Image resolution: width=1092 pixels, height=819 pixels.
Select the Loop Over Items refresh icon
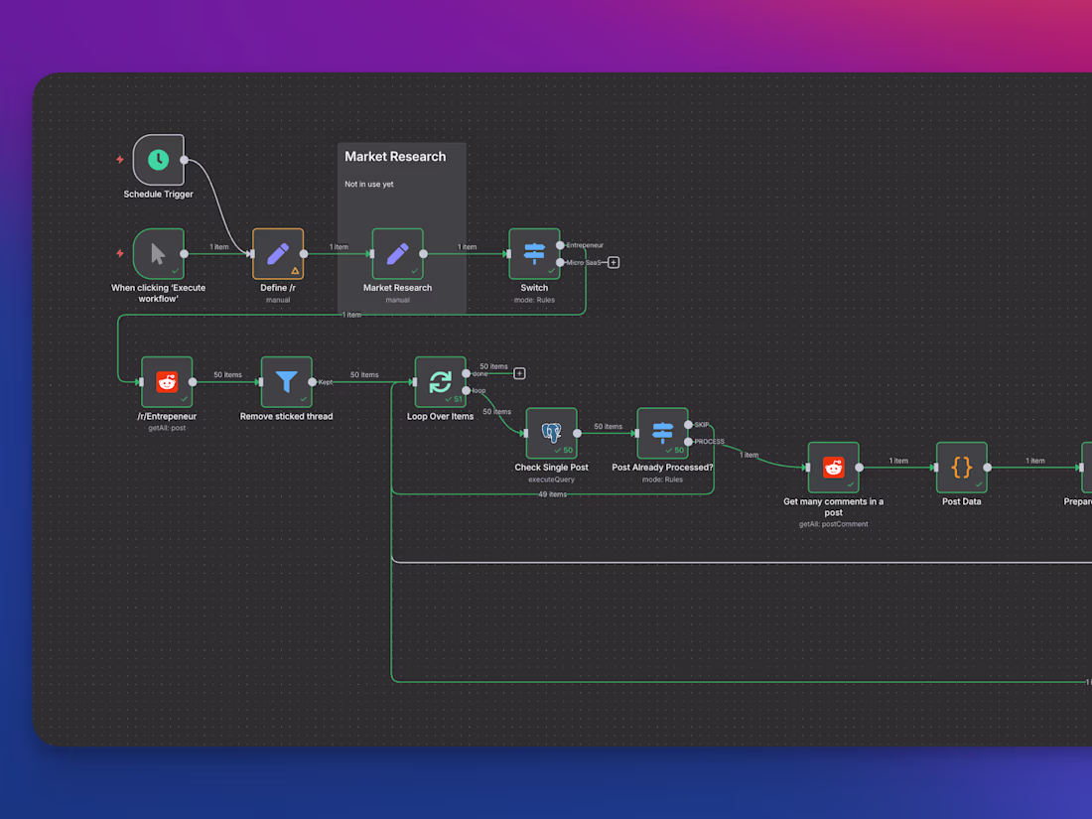point(440,380)
